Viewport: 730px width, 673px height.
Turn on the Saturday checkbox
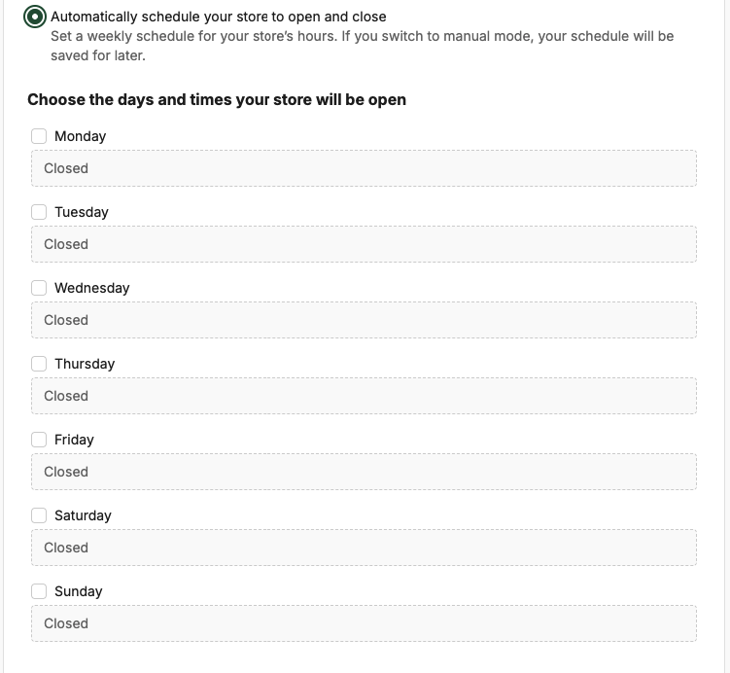click(39, 515)
